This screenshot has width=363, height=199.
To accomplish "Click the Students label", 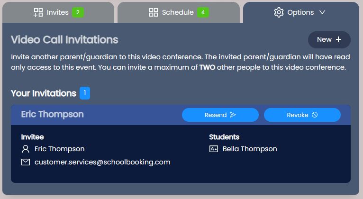I will (224, 137).
